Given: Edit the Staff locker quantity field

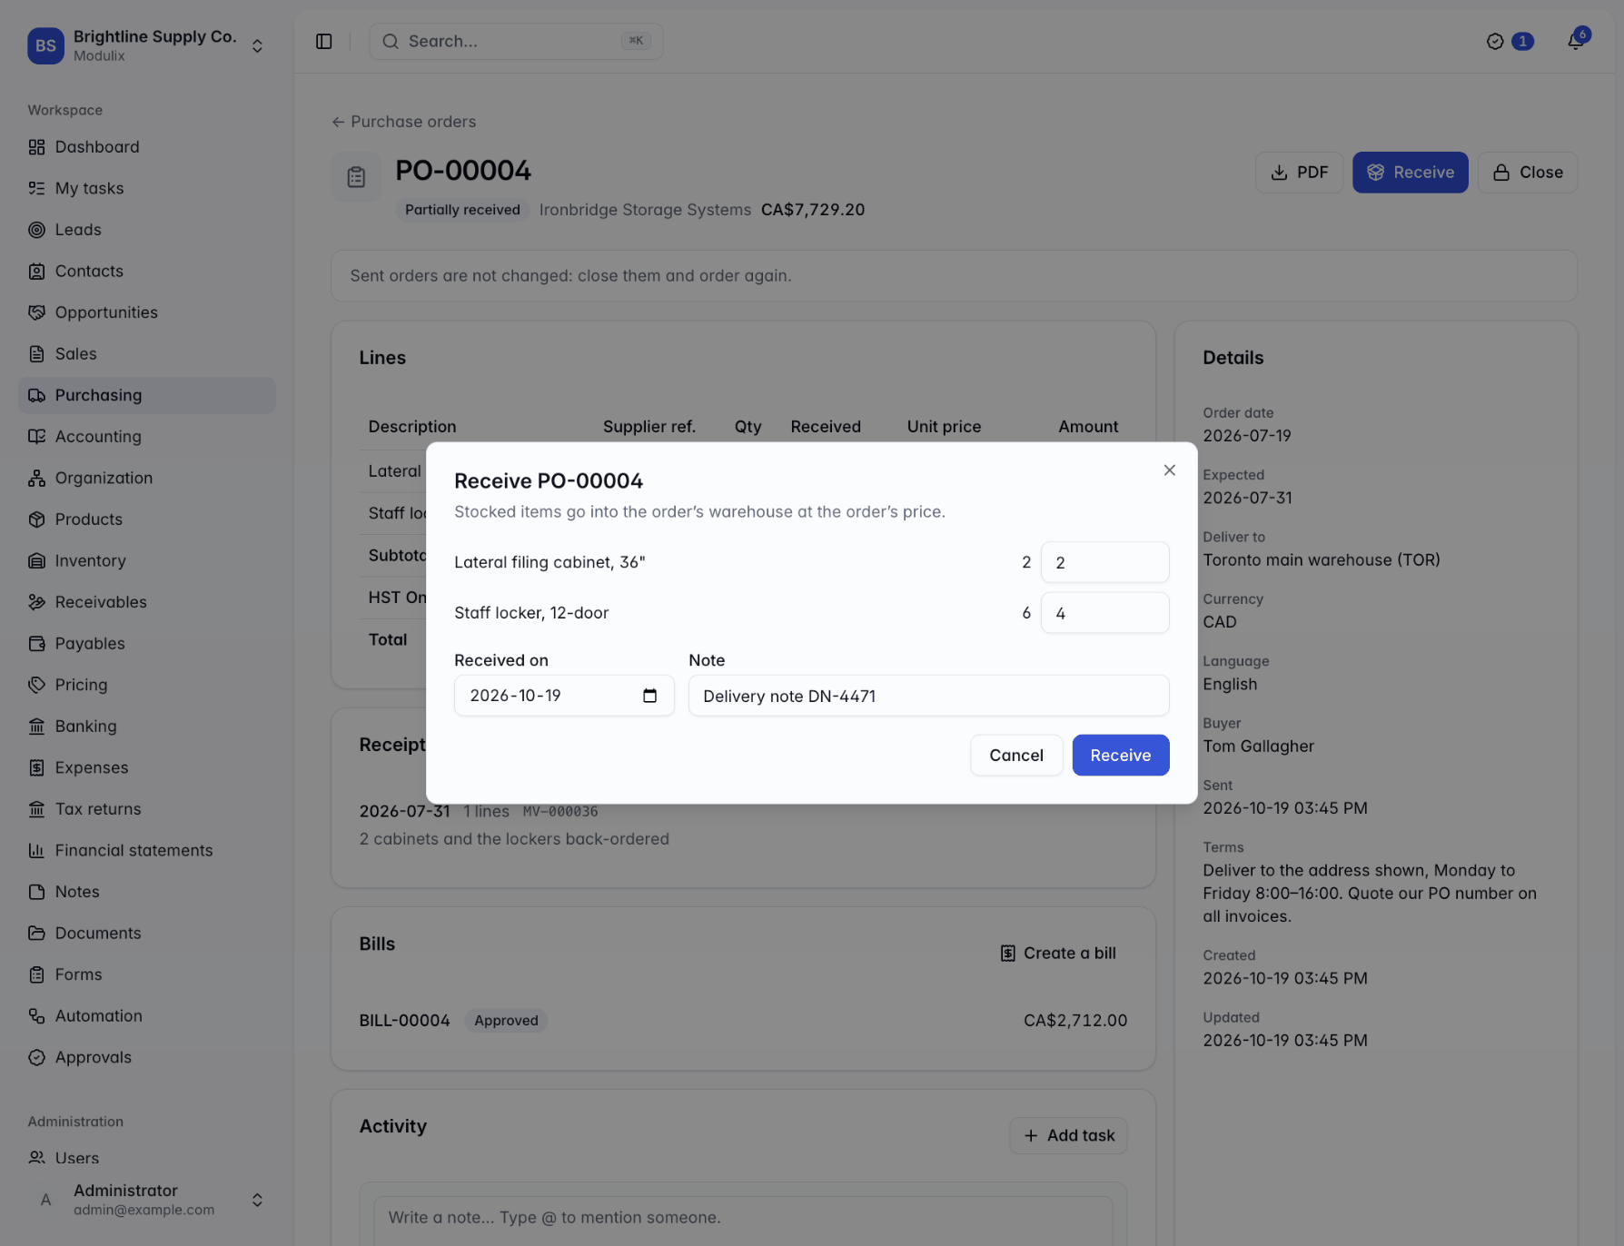Looking at the screenshot, I should 1104,613.
